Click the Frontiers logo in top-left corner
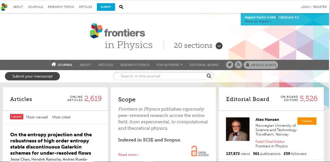 click(x=4, y=7)
